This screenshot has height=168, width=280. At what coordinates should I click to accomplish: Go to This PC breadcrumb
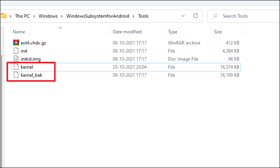click(x=22, y=16)
